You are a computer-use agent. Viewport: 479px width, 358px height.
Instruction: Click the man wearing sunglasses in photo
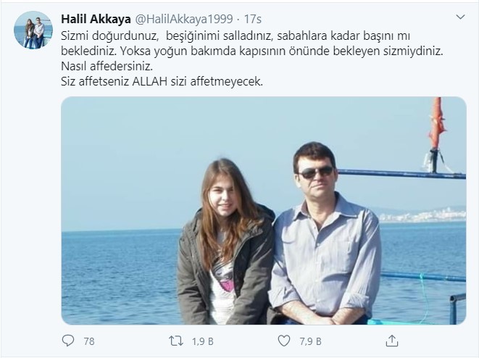tap(324, 232)
